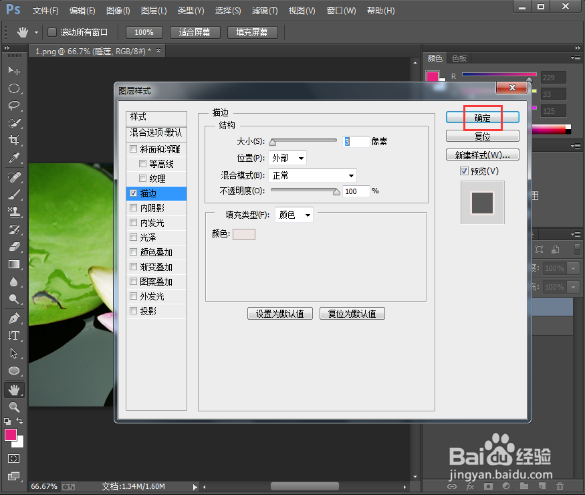Image resolution: width=585 pixels, height=495 pixels.
Task: Open the 混合模式 dropdown
Action: pos(312,175)
